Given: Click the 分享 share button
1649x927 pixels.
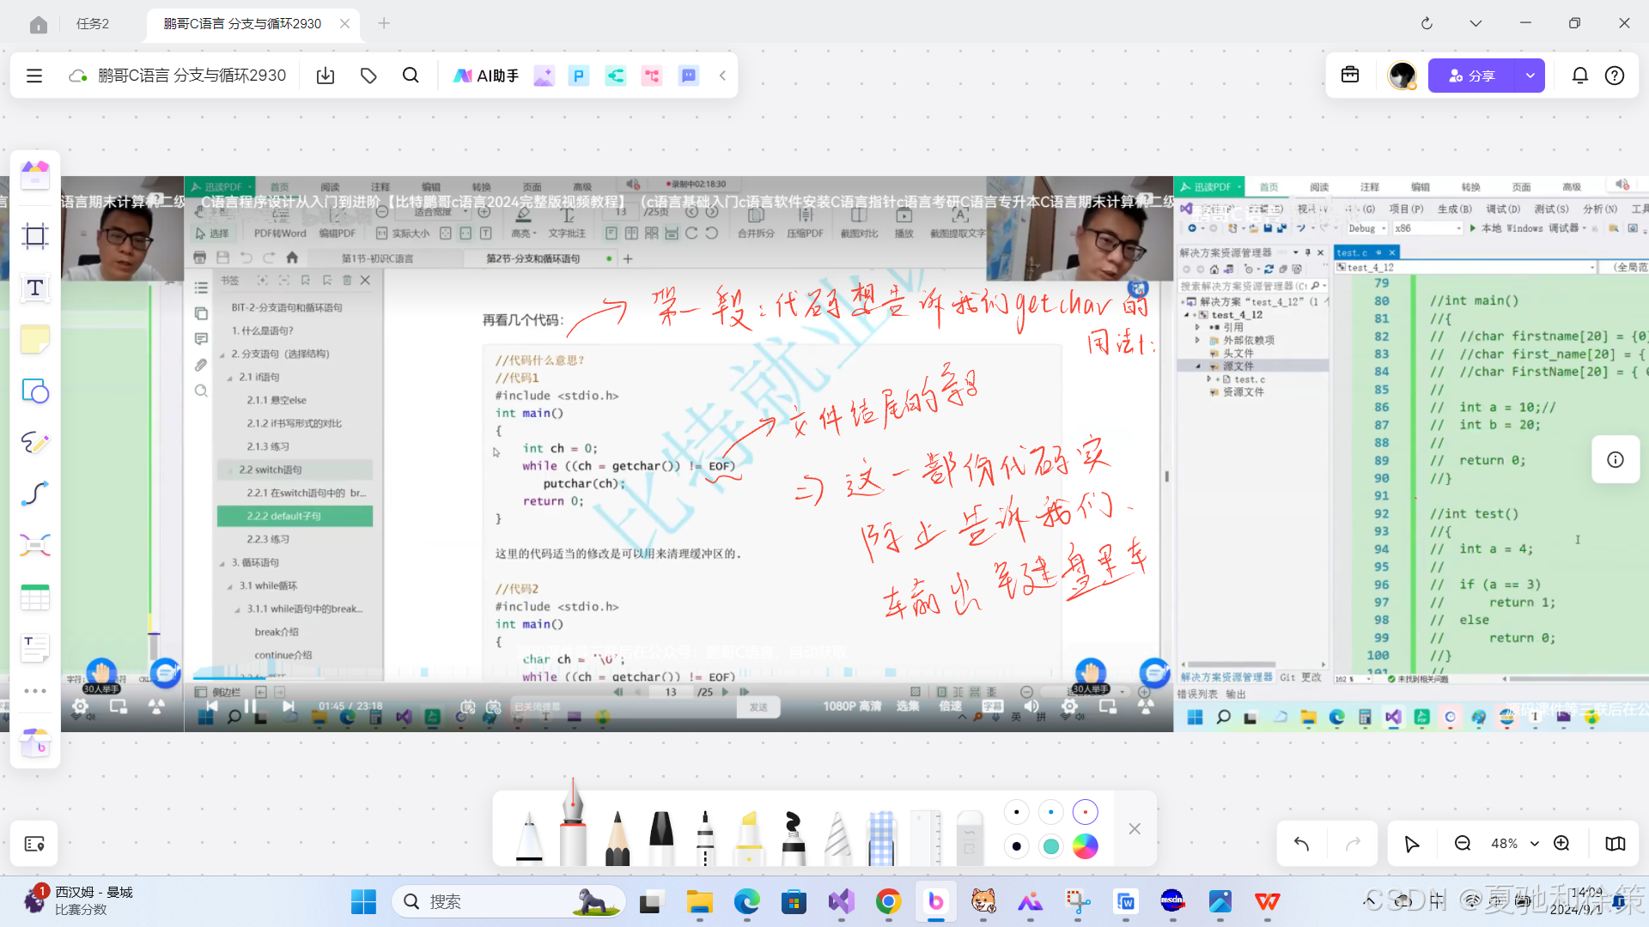Looking at the screenshot, I should (x=1472, y=76).
